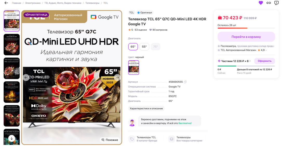
Task: Copy the product link using the chain icon
Action: click(268, 3)
